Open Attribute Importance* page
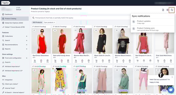Image resolution: width=176 pixels, height=95 pixels. tap(13, 67)
